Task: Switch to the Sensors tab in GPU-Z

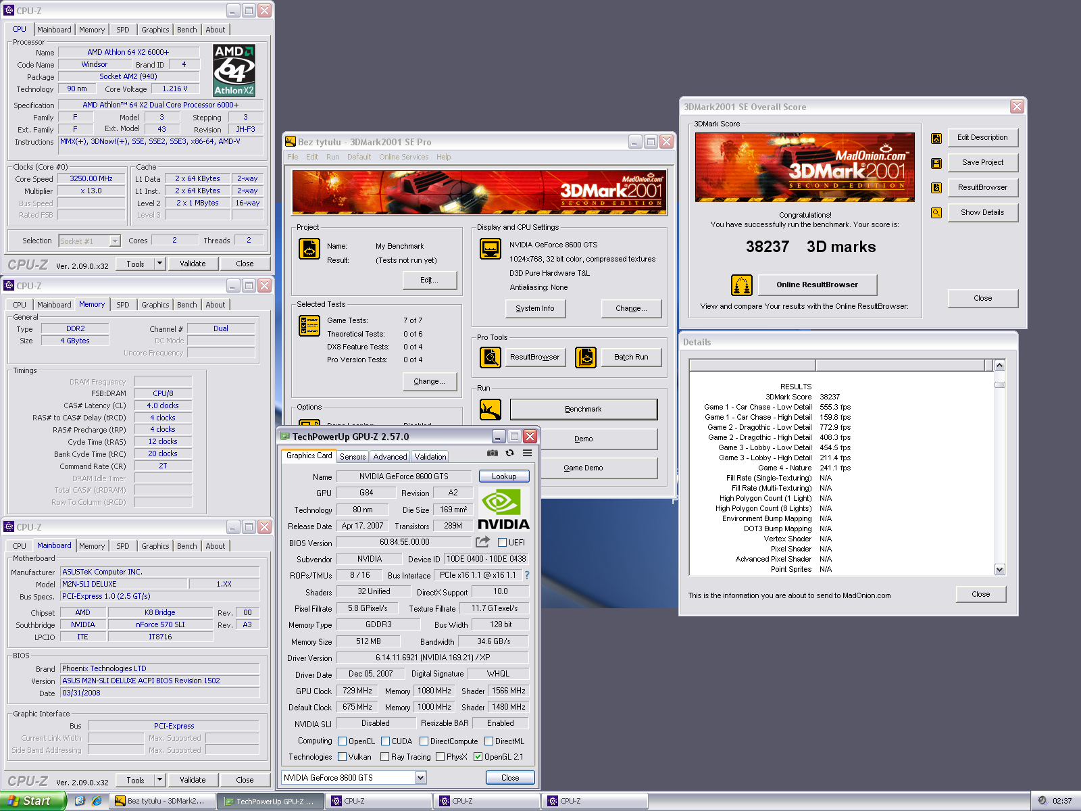Action: [353, 457]
